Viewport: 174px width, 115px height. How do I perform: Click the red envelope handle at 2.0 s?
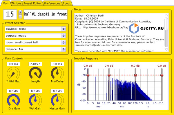[x=162, y=75]
